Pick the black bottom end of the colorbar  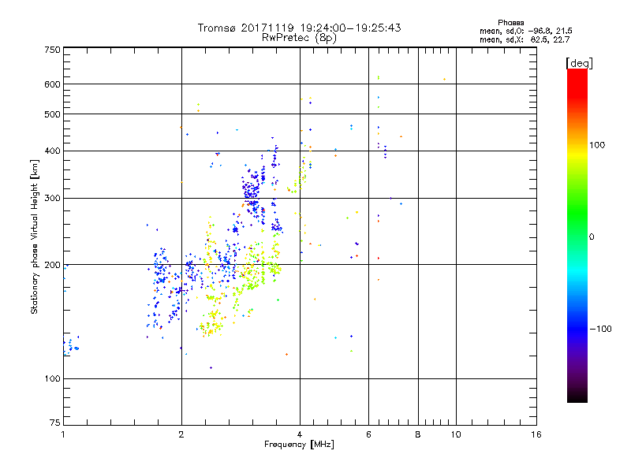[577, 397]
